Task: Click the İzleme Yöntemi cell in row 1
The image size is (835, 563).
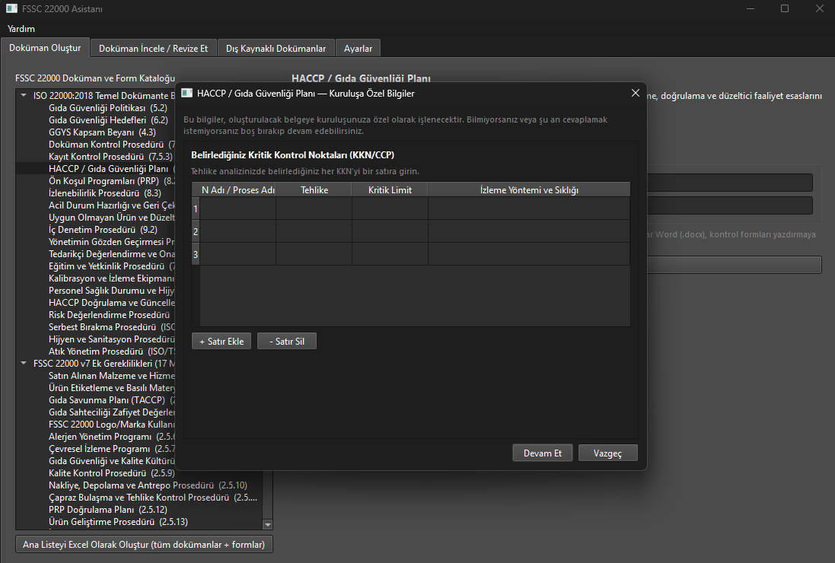Action: click(x=529, y=208)
